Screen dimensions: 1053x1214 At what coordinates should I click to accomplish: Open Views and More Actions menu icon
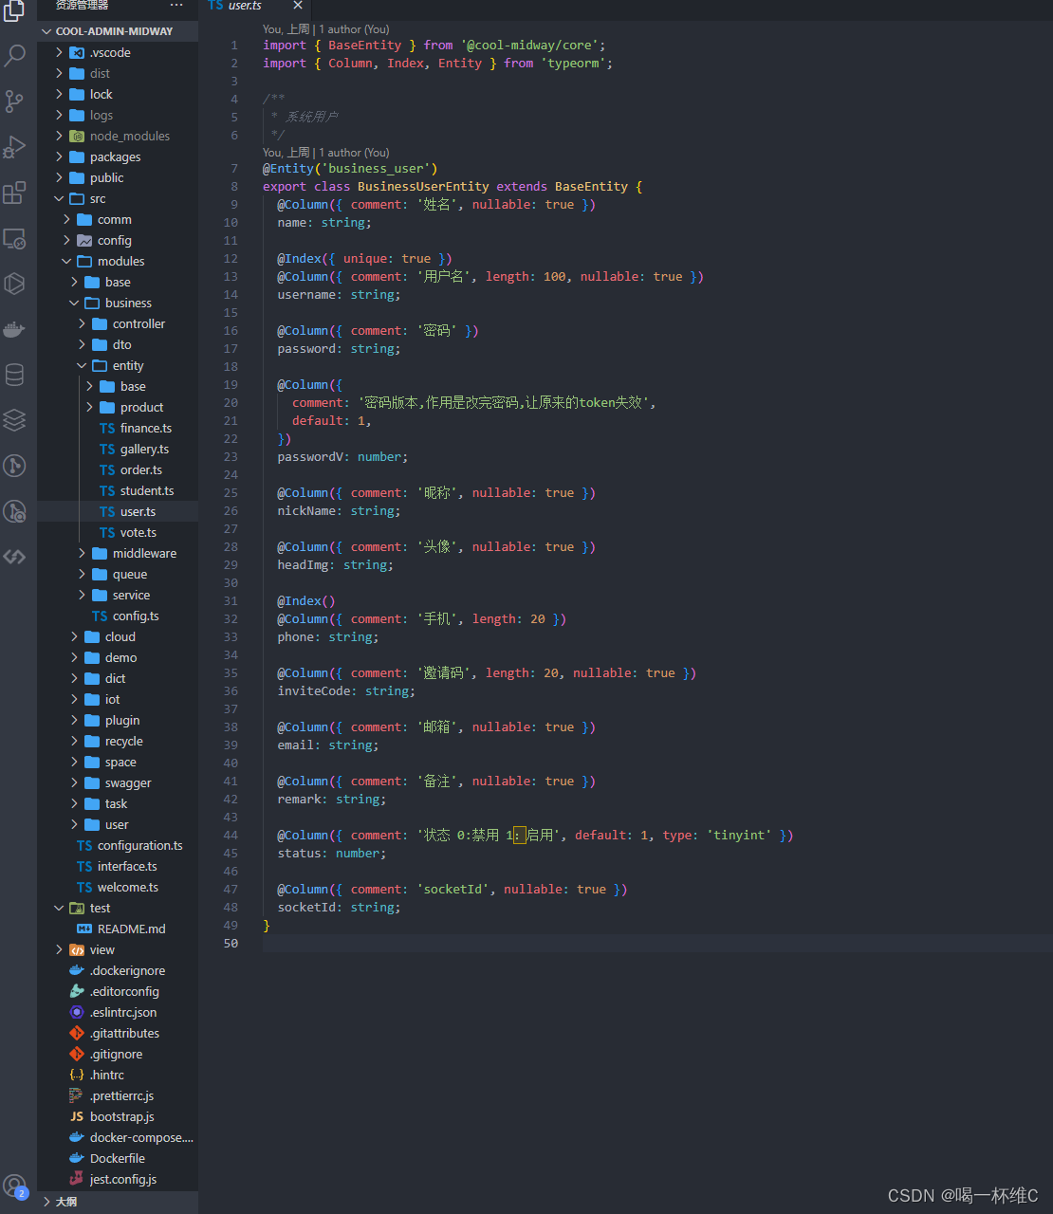pos(176,8)
